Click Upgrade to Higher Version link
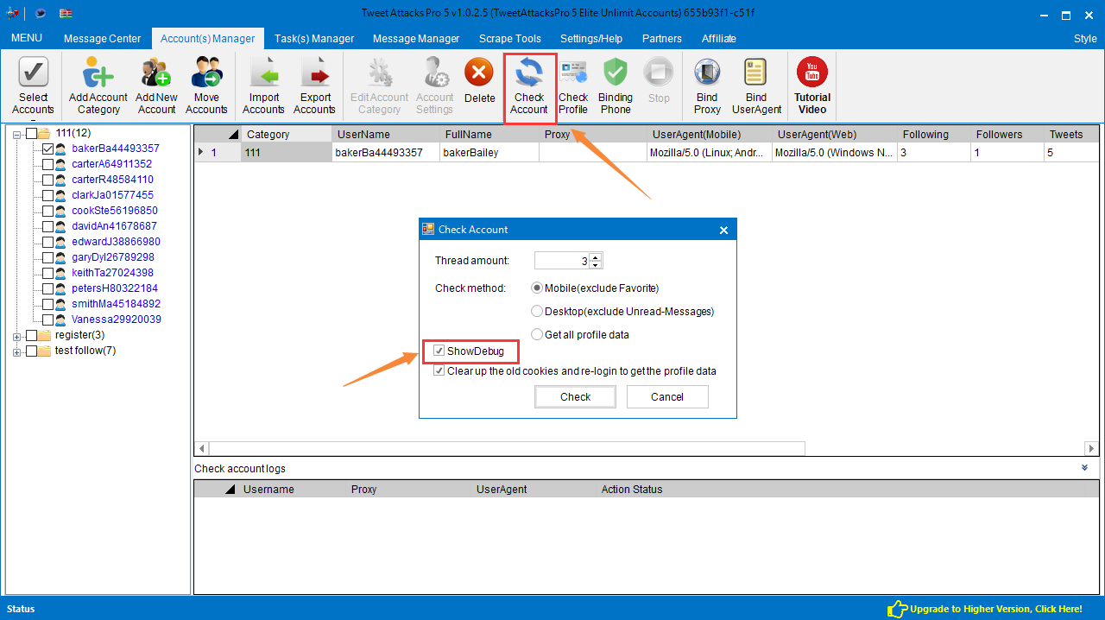1105x620 pixels. pos(995,609)
